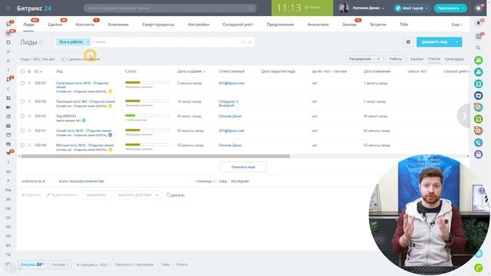Image resolution: width=491 pixels, height=276 pixels.
Task: Click the search magnifier in the filter field
Action: [243, 42]
